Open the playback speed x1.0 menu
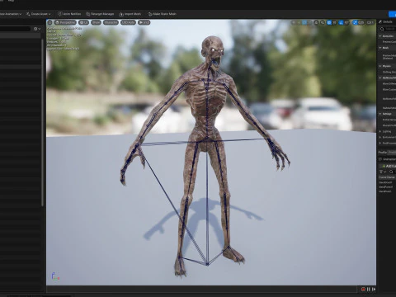The width and height of the screenshot is (396, 297). [x=144, y=22]
